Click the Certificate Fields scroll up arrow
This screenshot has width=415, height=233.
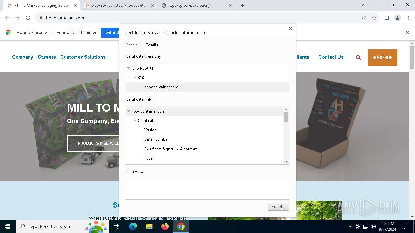(286, 109)
